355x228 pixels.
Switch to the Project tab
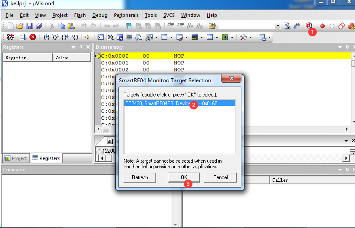pyautogui.click(x=16, y=158)
